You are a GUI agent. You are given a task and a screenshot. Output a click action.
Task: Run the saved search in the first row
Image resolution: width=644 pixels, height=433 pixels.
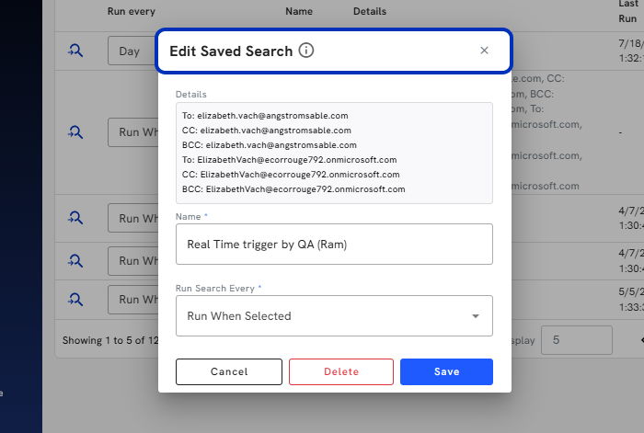75,51
